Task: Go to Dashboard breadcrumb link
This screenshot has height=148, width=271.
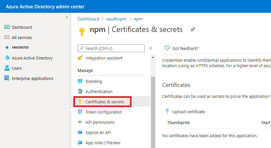Action: pyautogui.click(x=88, y=19)
